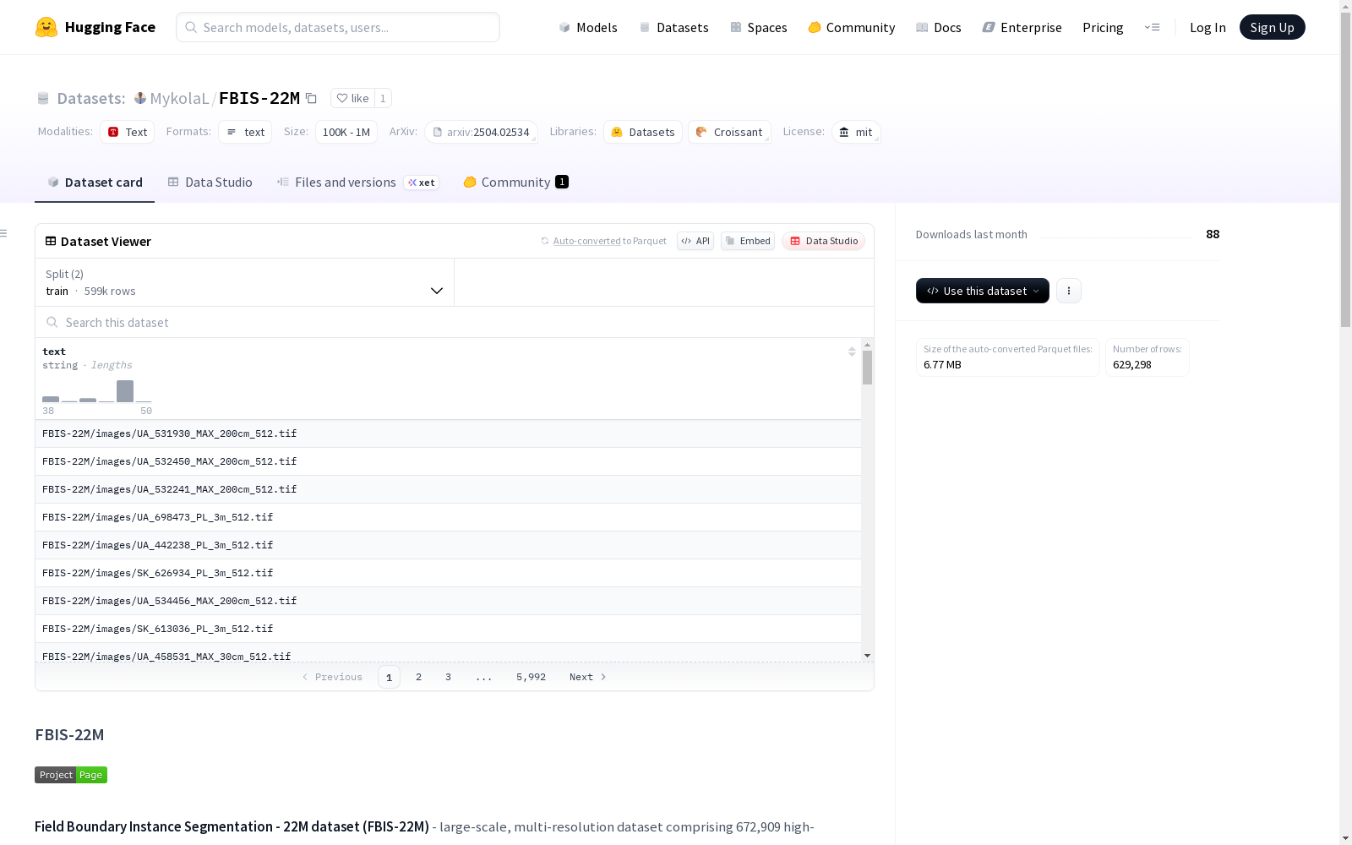The image size is (1352, 845).
Task: Click Log In link
Action: pyautogui.click(x=1208, y=27)
